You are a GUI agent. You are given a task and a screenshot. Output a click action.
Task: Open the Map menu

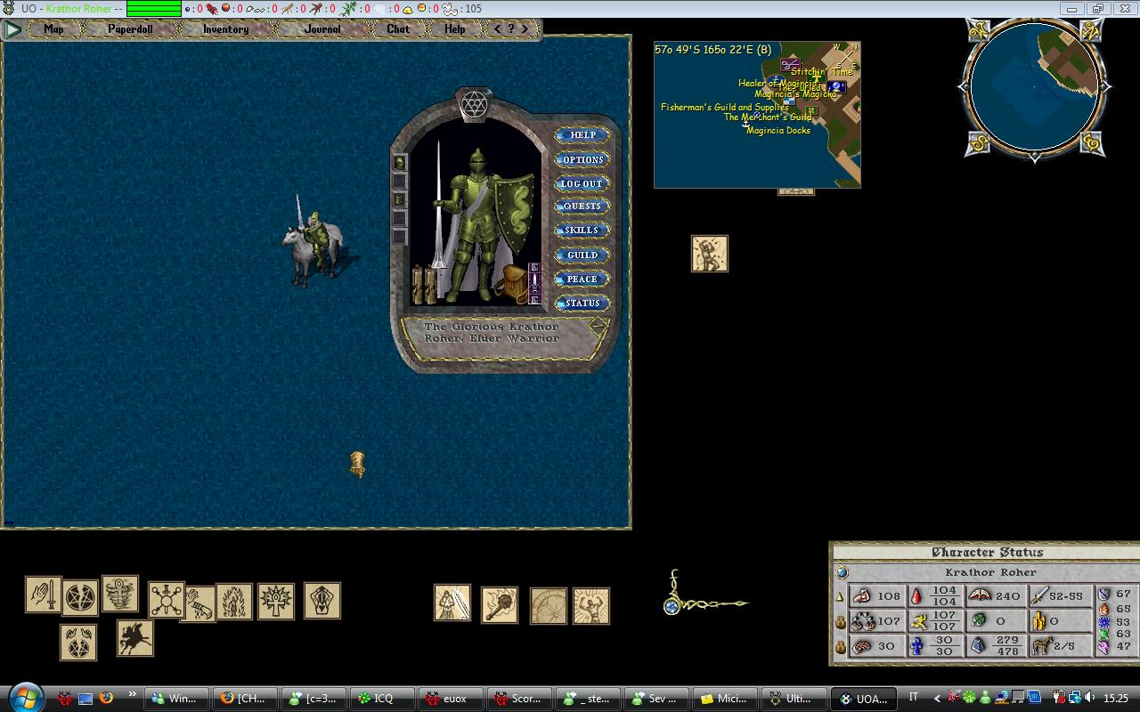coord(53,28)
